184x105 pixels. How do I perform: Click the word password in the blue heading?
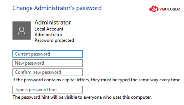click(89, 8)
